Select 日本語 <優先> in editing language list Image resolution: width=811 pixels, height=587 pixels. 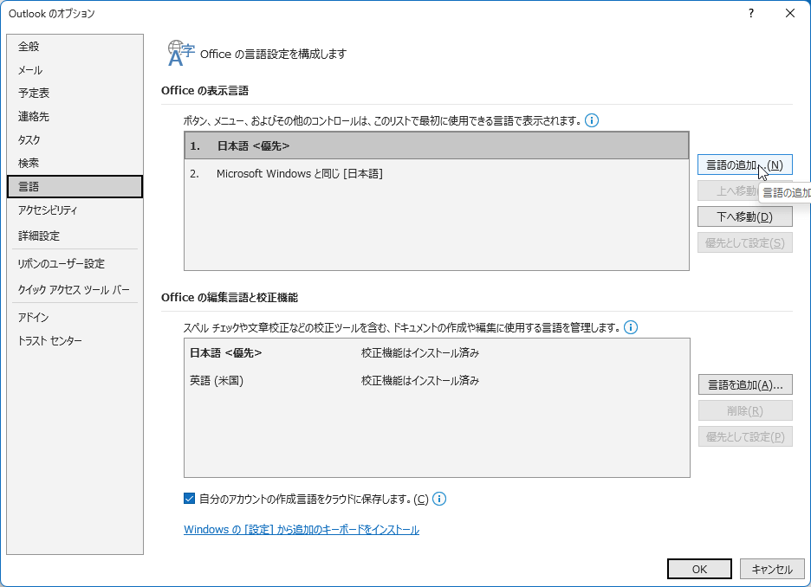pos(437,353)
